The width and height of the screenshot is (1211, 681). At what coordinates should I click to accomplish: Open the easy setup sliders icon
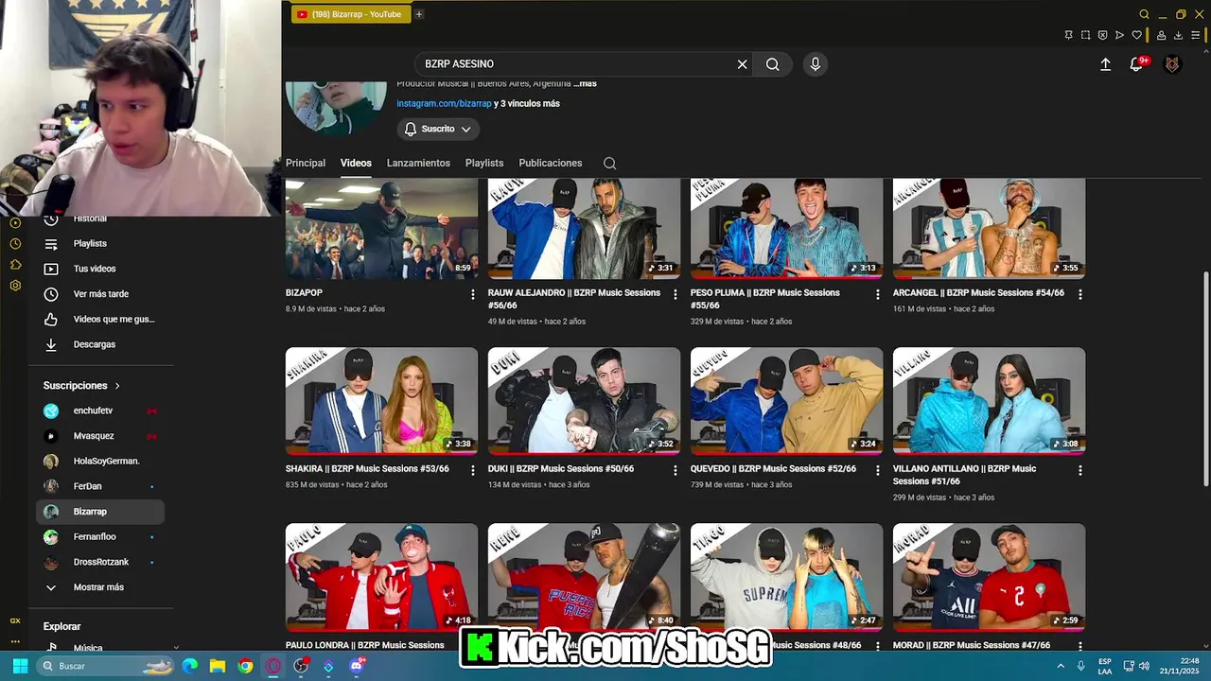click(1195, 35)
